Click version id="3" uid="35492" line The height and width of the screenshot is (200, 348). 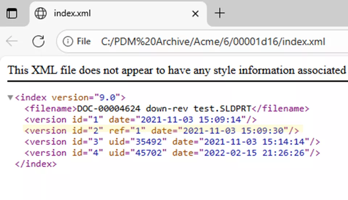[172, 142]
